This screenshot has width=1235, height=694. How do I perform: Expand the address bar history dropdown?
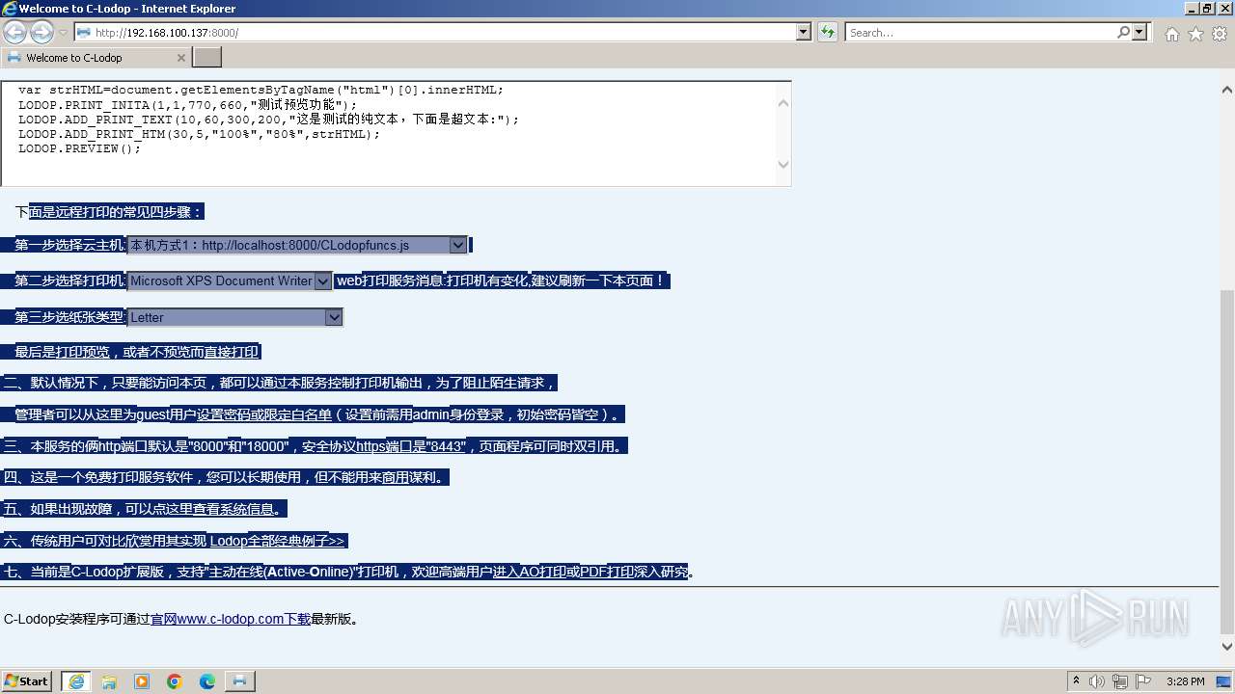[804, 32]
